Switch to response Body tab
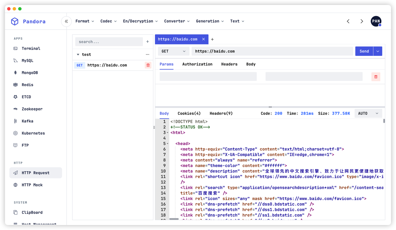Viewport: 396px width, 230px height. tap(164, 113)
